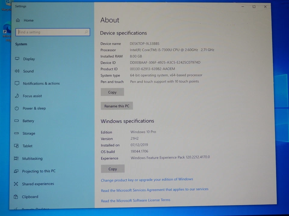Check Battery settings
Viewport: 289px width, 216px height.
28,121
